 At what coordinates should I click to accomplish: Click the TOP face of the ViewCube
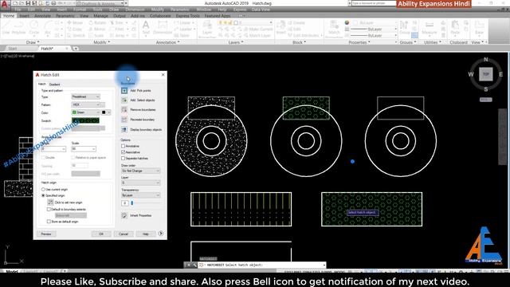pos(485,74)
